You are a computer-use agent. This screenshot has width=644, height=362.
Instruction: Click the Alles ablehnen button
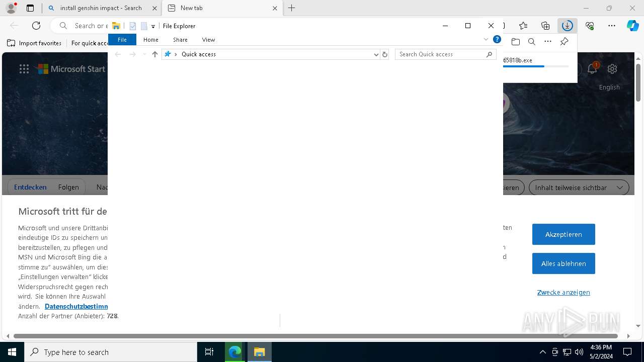pyautogui.click(x=563, y=263)
